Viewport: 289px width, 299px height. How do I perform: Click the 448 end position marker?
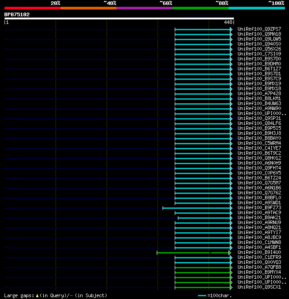click(x=228, y=22)
